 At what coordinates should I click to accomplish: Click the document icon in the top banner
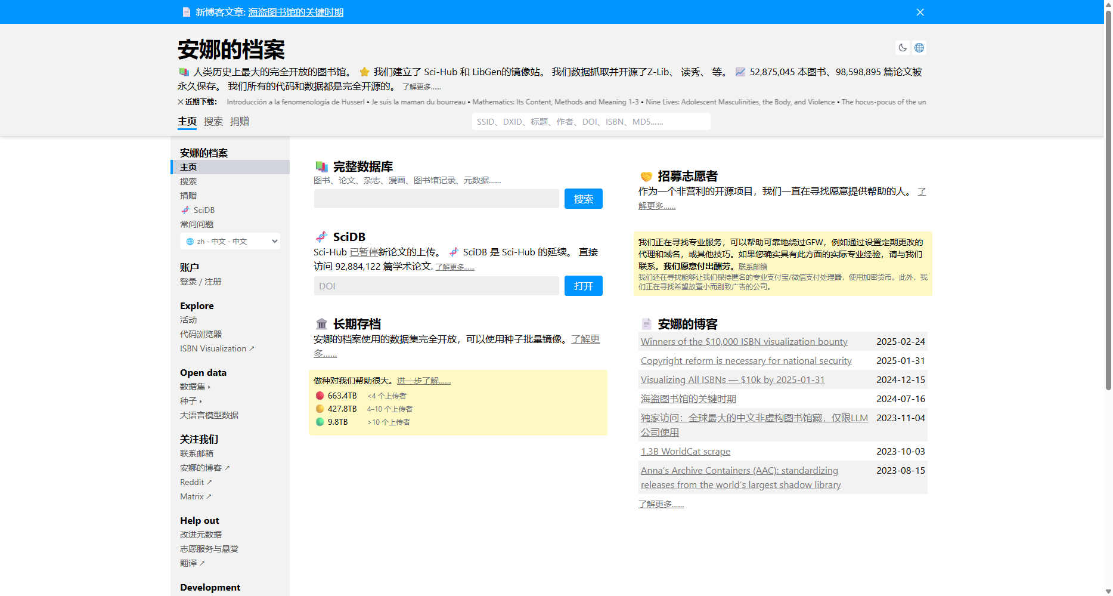point(187,12)
